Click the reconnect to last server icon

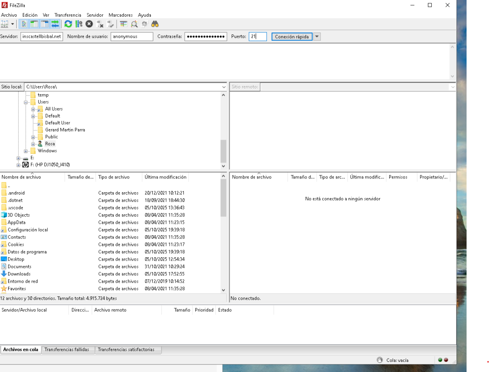pos(111,24)
